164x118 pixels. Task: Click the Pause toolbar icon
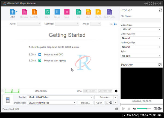tap(57, 12)
